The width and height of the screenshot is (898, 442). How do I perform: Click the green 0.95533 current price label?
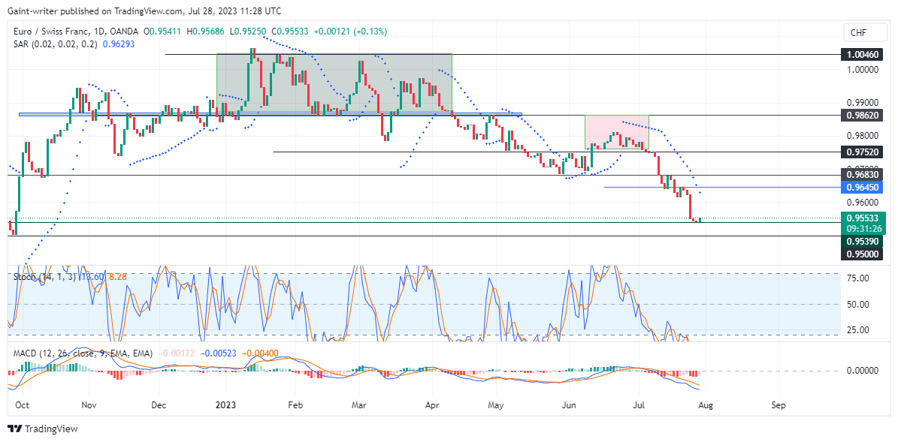[x=863, y=218]
